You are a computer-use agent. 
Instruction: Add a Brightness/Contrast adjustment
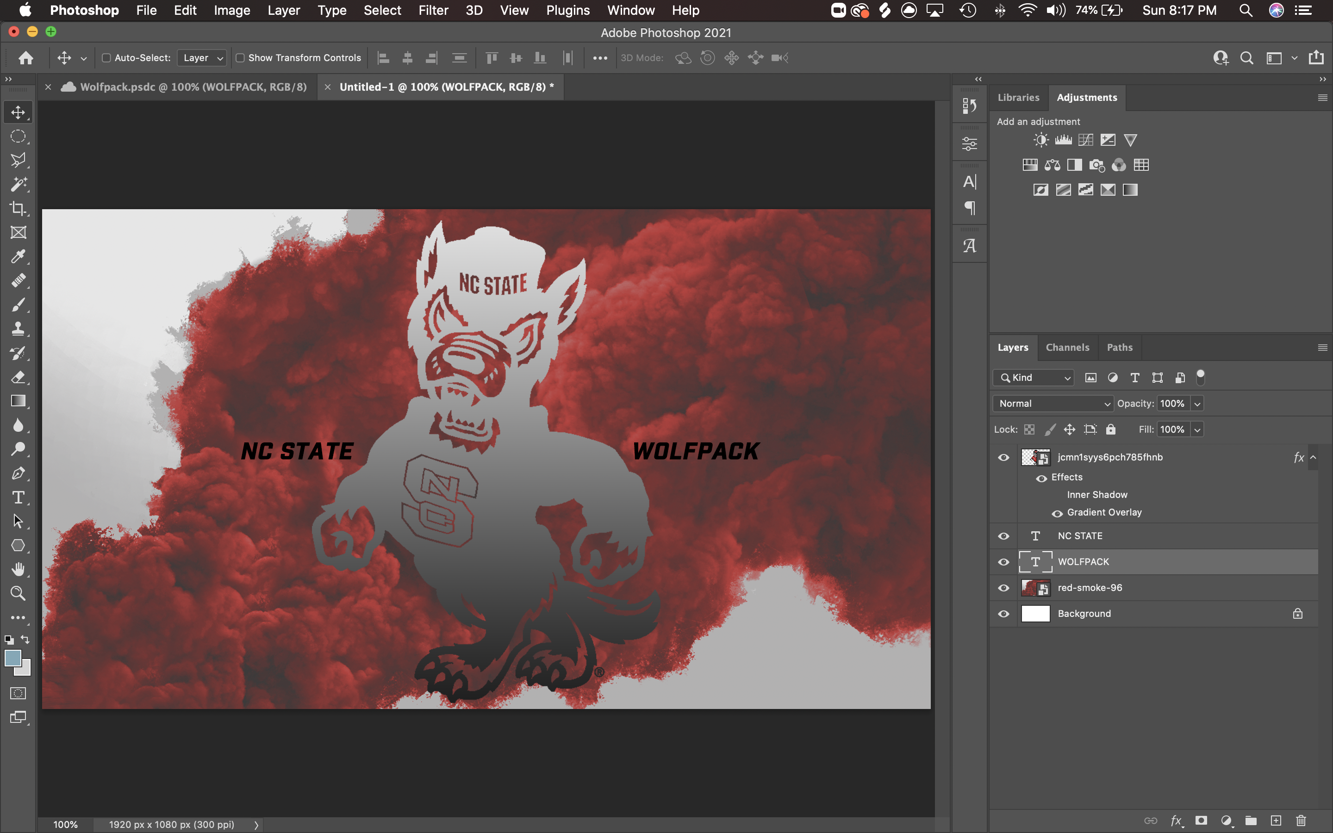pyautogui.click(x=1040, y=140)
